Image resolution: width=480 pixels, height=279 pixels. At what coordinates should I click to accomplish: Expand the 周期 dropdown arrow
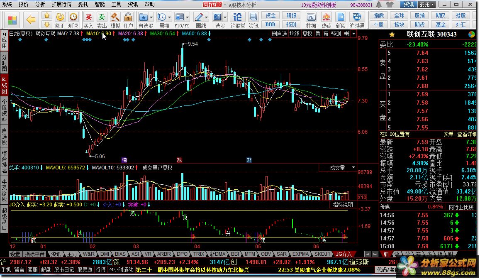pos(170,17)
